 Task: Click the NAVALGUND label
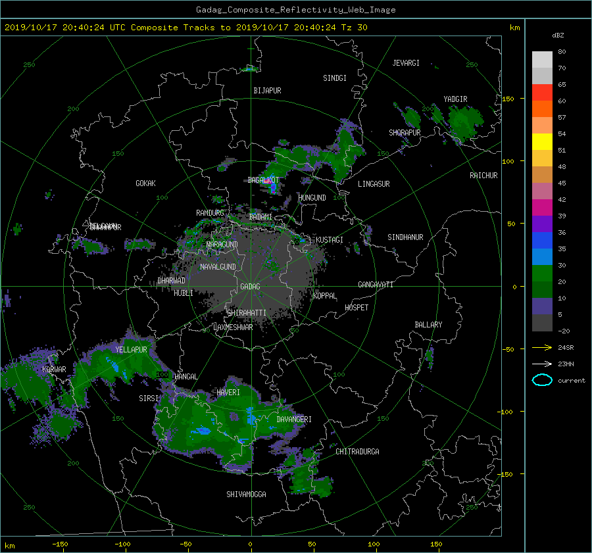[218, 267]
